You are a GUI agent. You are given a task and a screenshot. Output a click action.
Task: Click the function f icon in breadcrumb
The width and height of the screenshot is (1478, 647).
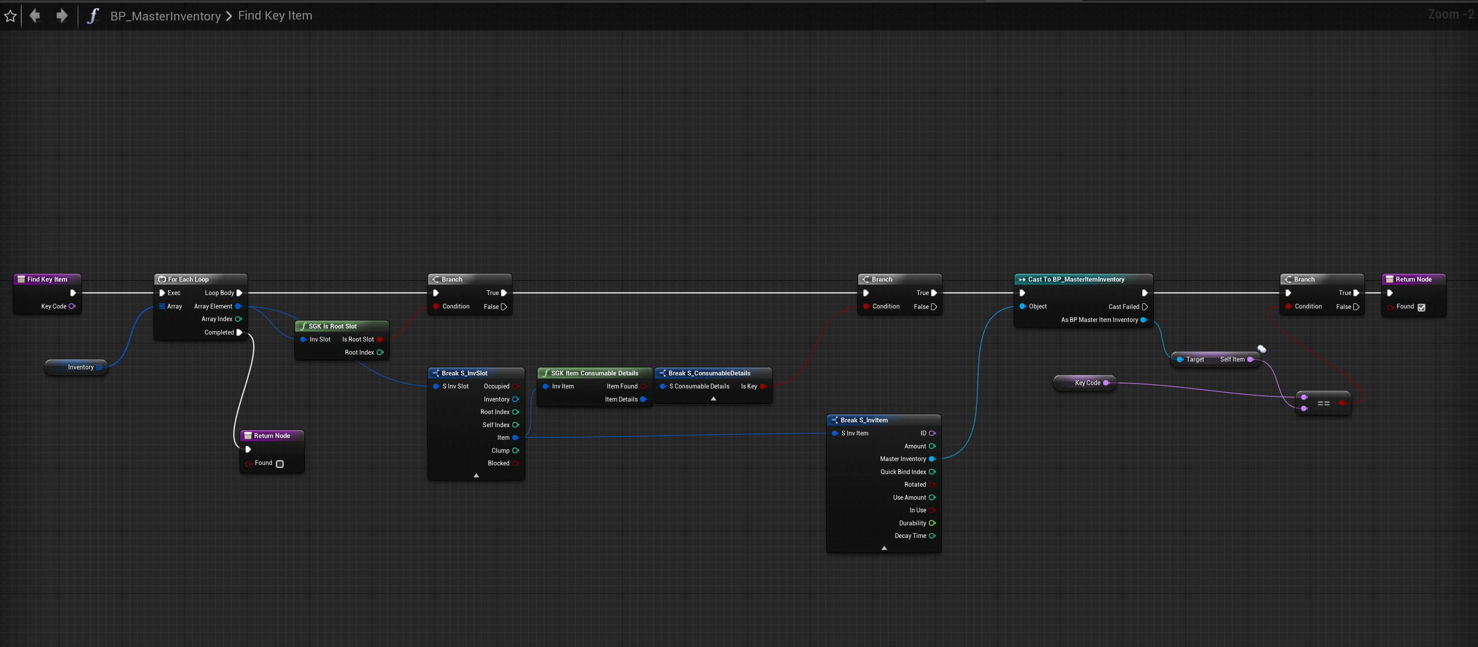pos(93,16)
